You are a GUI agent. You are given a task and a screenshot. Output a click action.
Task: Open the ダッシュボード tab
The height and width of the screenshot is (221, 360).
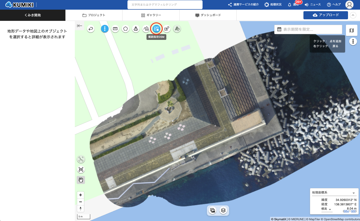pyautogui.click(x=208, y=15)
